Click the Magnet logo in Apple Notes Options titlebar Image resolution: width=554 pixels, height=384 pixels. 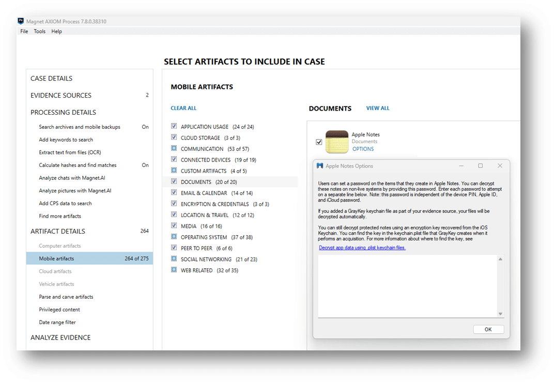pyautogui.click(x=320, y=165)
